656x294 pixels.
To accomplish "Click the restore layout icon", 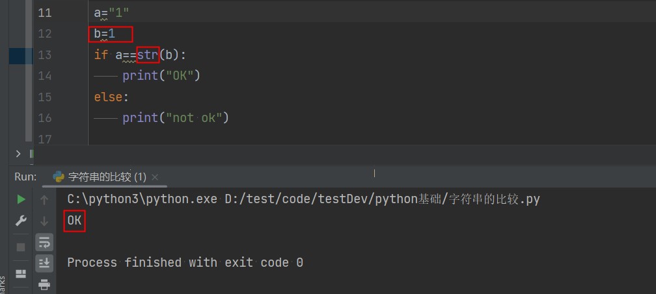I will (x=21, y=273).
